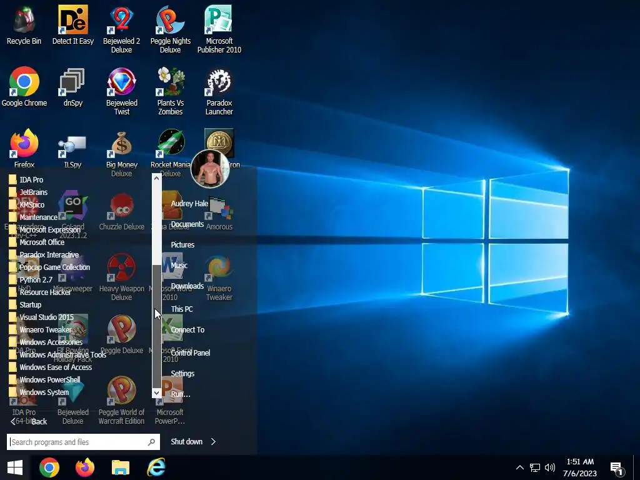Viewport: 640px width, 480px height.
Task: Launch dnSpy from the desktop
Action: click(73, 87)
